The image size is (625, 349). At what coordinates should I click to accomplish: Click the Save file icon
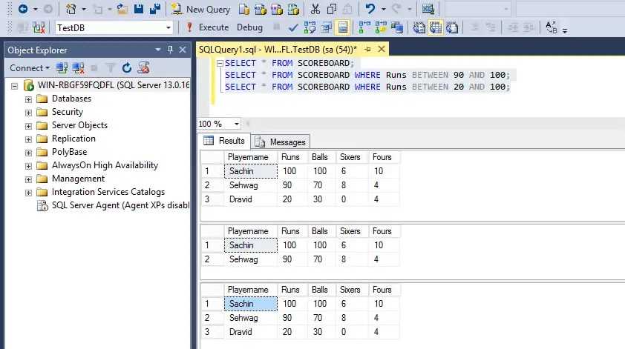(138, 9)
